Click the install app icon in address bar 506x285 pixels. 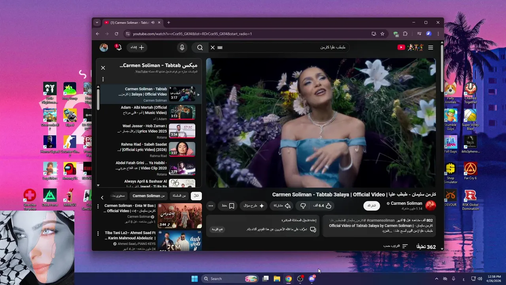tap(374, 34)
